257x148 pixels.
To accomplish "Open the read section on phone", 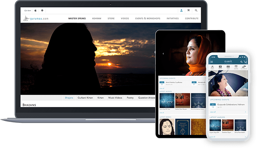I will [228, 67].
